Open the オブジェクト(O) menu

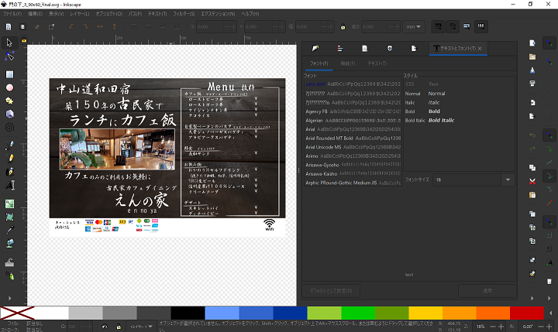[108, 13]
